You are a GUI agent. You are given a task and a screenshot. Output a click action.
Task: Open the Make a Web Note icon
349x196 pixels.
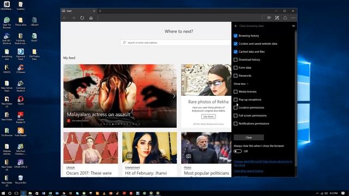click(x=277, y=18)
